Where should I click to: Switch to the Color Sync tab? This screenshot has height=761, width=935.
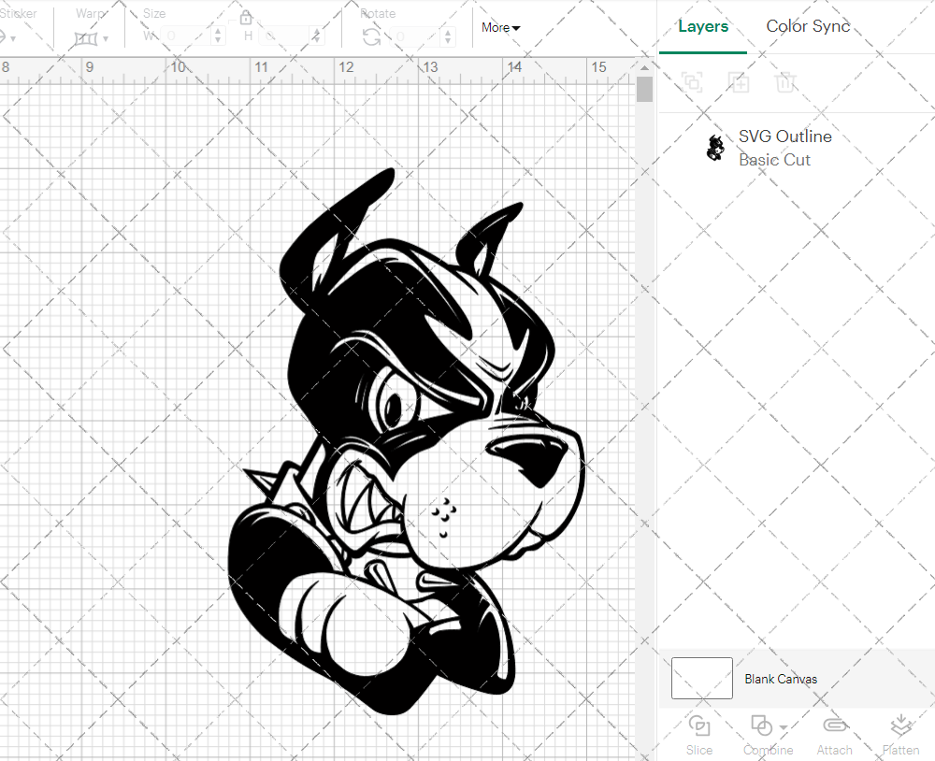(808, 26)
